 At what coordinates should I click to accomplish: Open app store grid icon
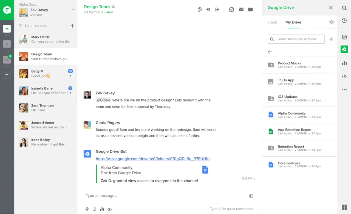[x=344, y=207]
